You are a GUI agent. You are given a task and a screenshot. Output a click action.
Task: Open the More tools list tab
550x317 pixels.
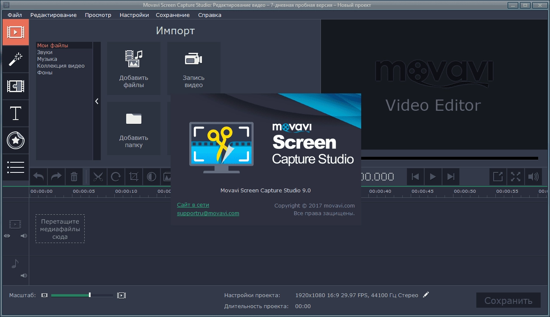point(16,167)
